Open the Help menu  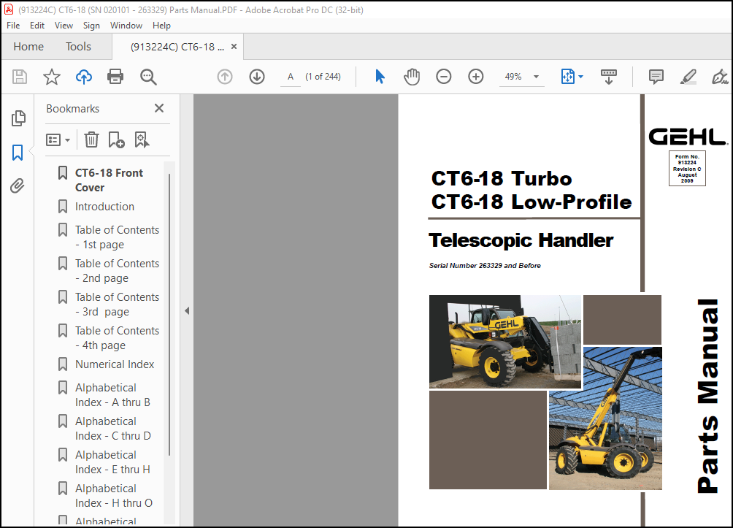point(161,26)
